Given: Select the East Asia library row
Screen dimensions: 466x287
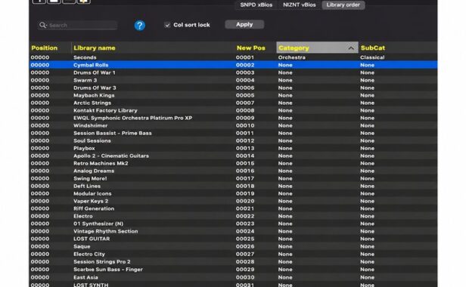Looking at the screenshot, I should [x=233, y=277].
